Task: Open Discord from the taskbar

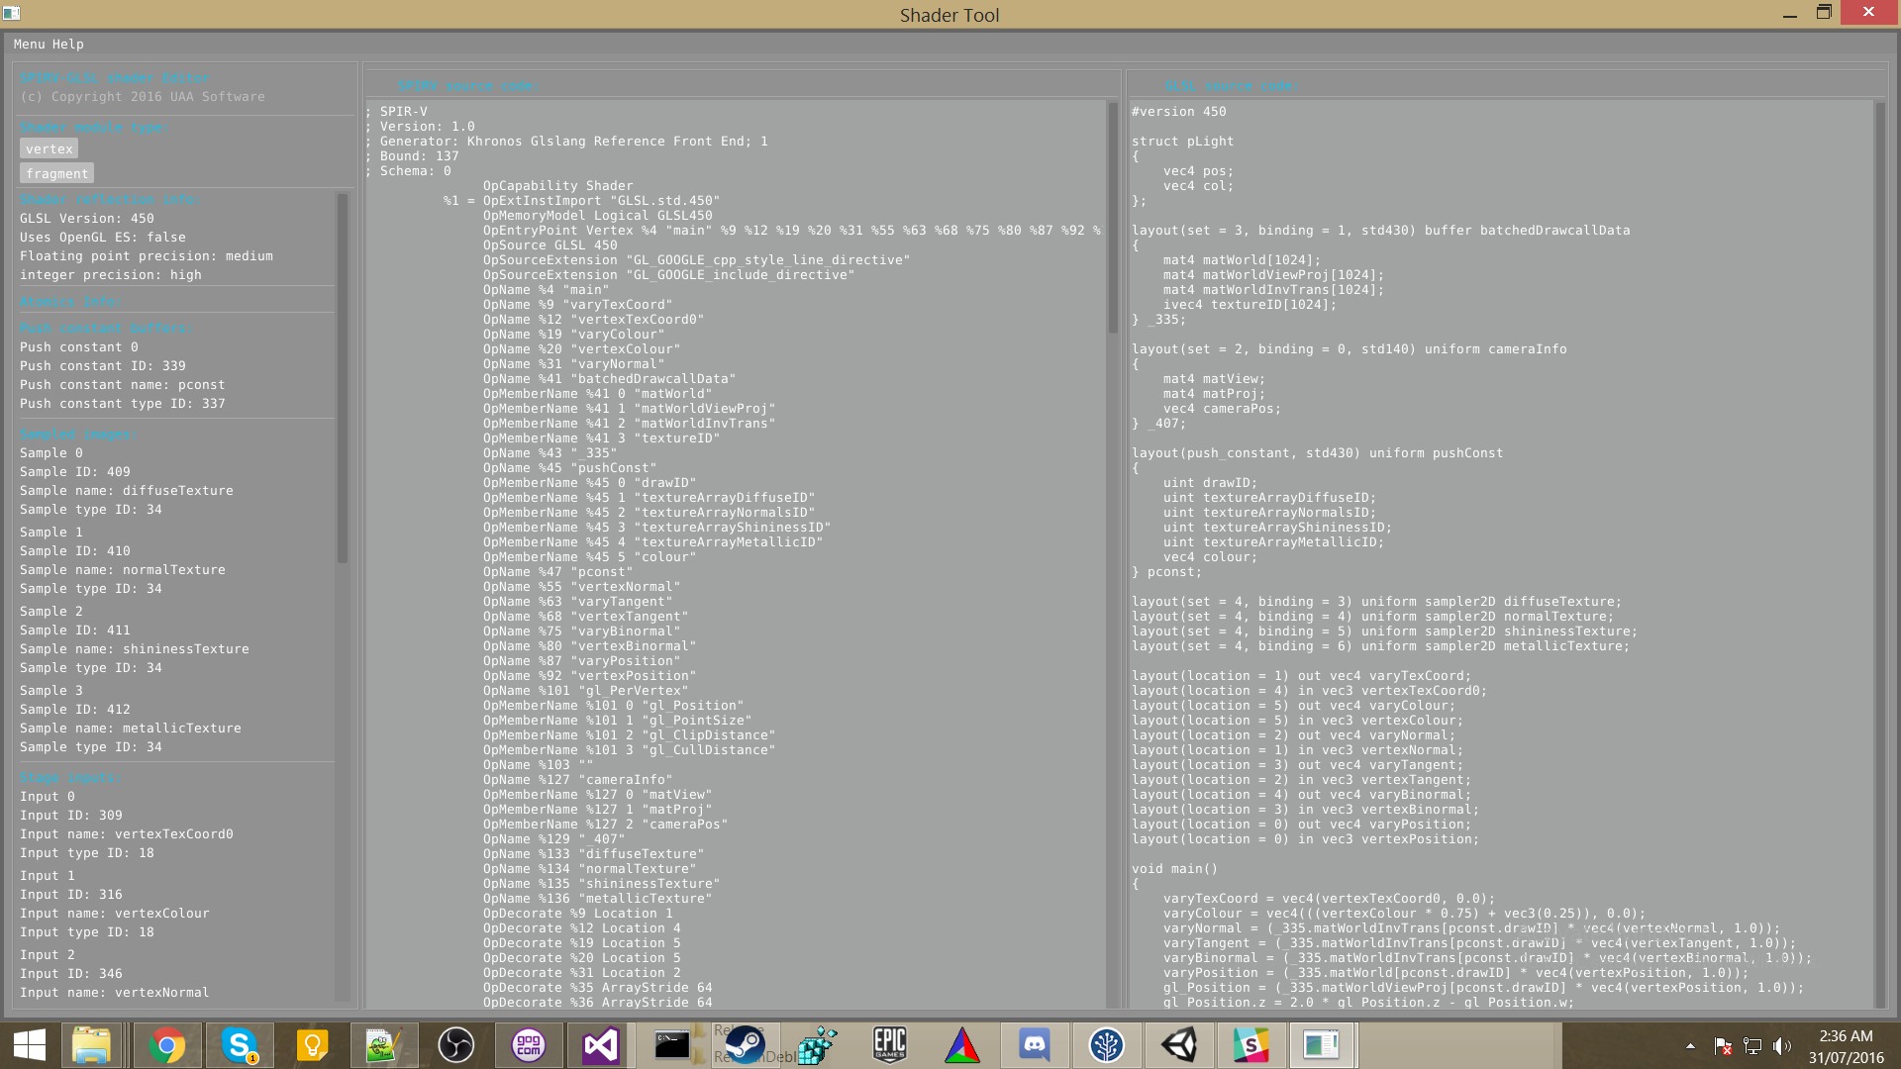Action: (x=1034, y=1045)
